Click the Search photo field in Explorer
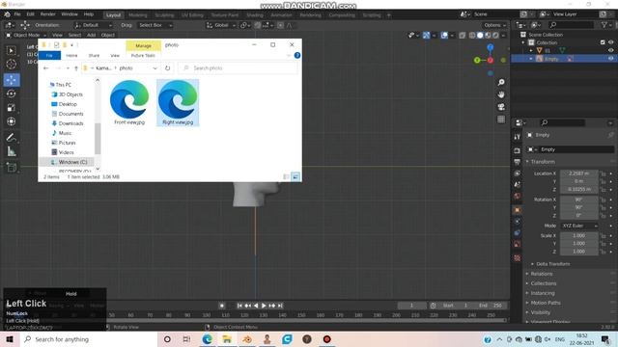 click(x=239, y=68)
